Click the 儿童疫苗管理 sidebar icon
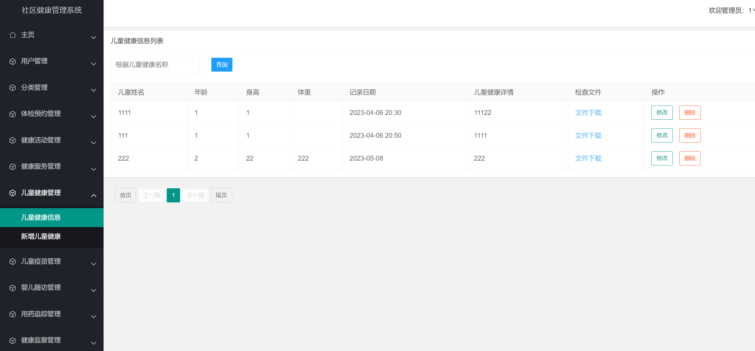This screenshot has height=351, width=755. 12,261
